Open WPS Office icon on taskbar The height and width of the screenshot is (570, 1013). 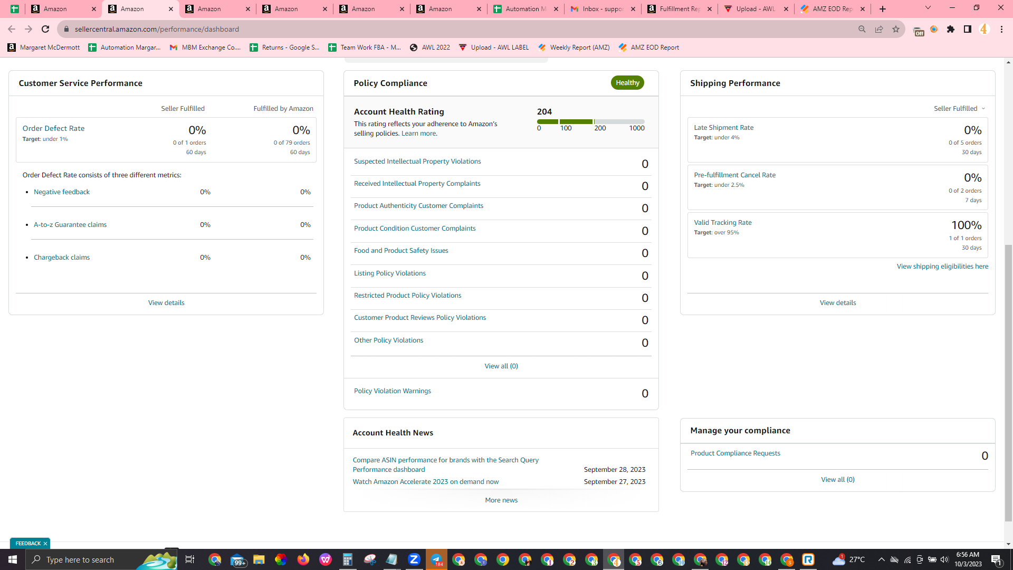[325, 559]
